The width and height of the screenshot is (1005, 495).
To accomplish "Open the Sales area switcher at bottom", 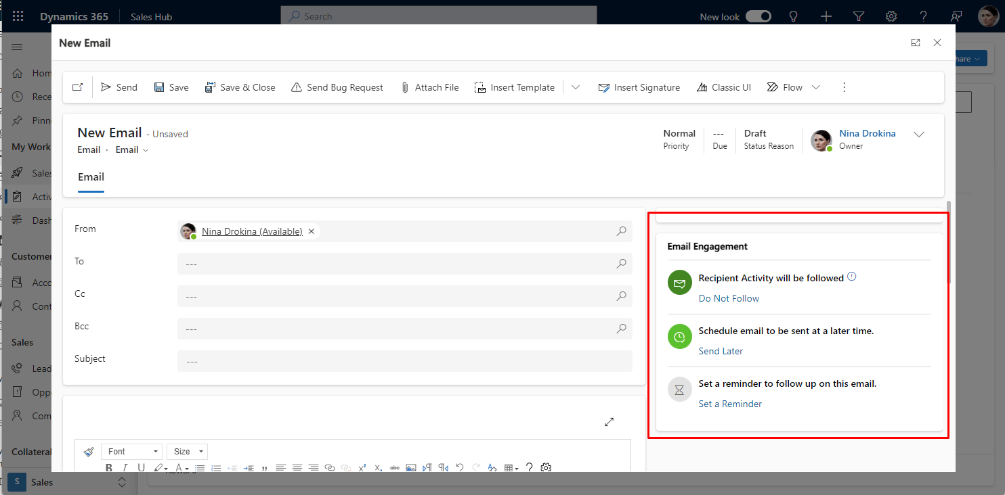I will click(68, 482).
